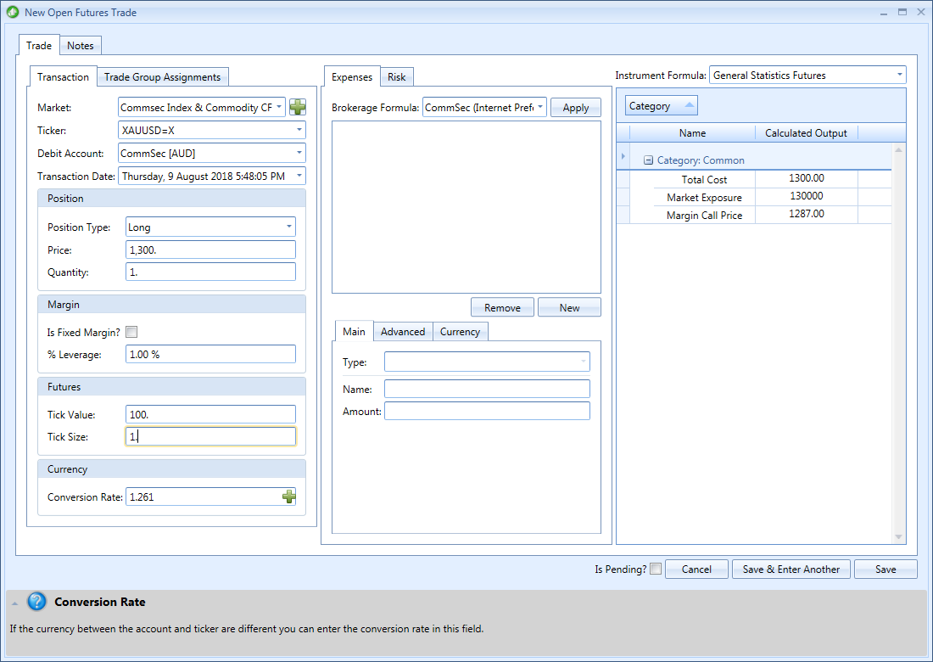The width and height of the screenshot is (933, 662).
Task: Click the % Leverage input field
Action: click(210, 354)
